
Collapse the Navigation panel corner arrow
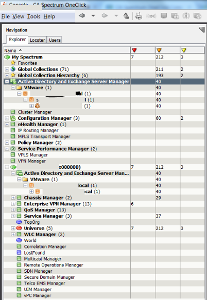pos(202,30)
